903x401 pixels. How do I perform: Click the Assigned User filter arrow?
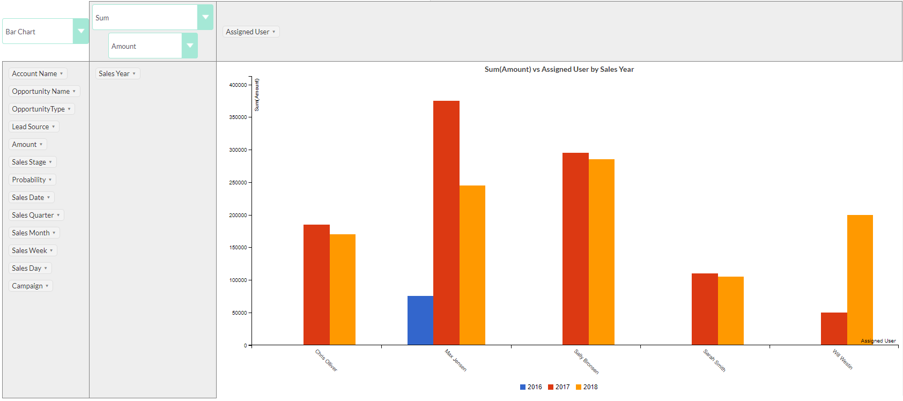click(x=274, y=32)
